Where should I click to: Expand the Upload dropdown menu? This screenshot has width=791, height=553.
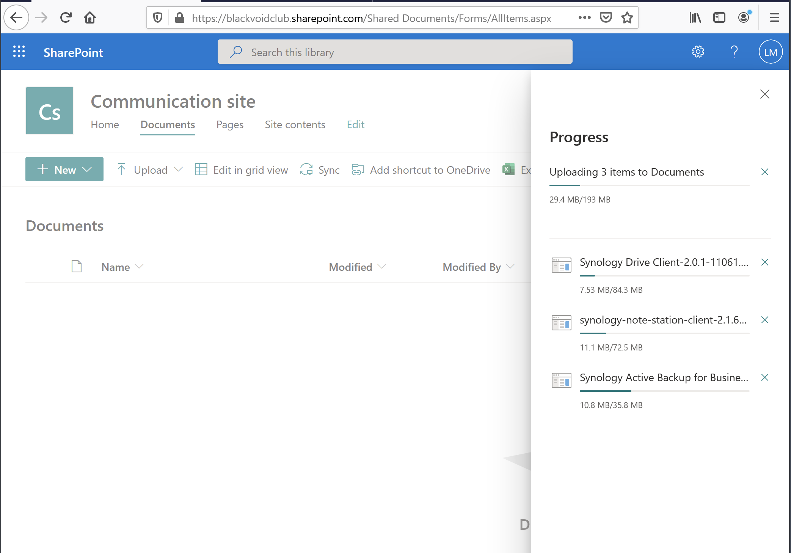pyautogui.click(x=179, y=169)
